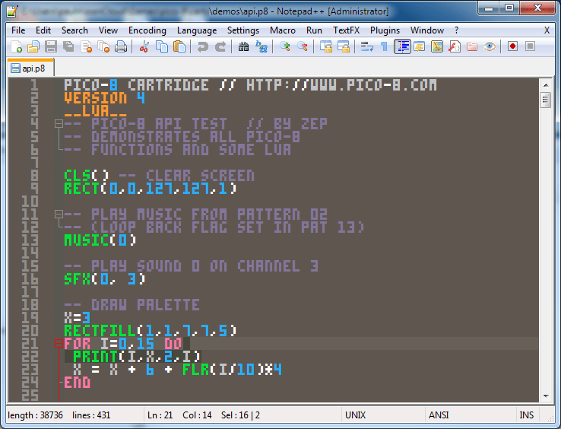Open the Replace dialog icon
Viewport: 561px width, 429px height.
(x=261, y=46)
